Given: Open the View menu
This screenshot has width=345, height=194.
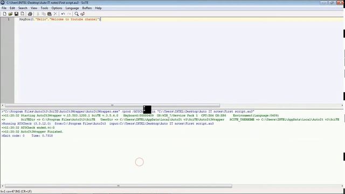Looking at the screenshot, I should [x=34, y=8].
